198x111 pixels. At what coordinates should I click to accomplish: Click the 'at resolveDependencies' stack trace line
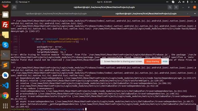click(101, 91)
